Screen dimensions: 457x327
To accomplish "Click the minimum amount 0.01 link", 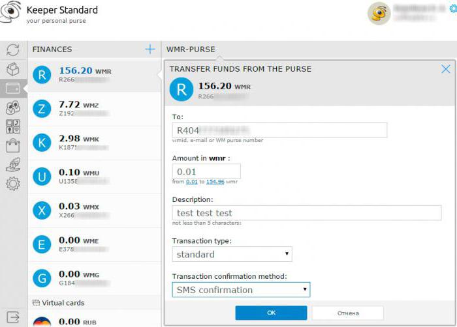I will click(192, 182).
